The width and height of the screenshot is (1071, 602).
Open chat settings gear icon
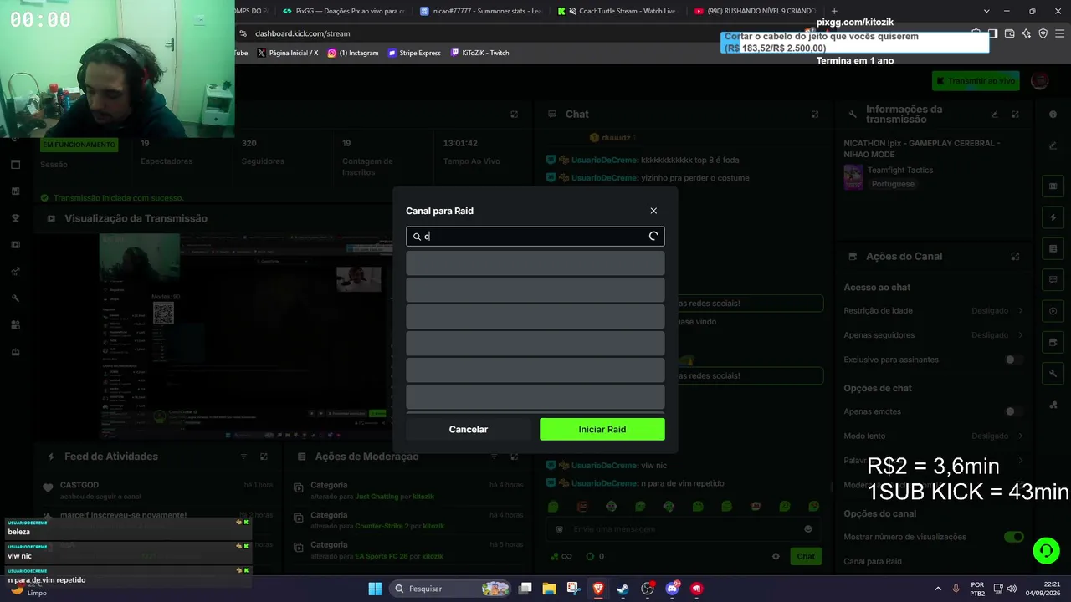[x=776, y=556]
